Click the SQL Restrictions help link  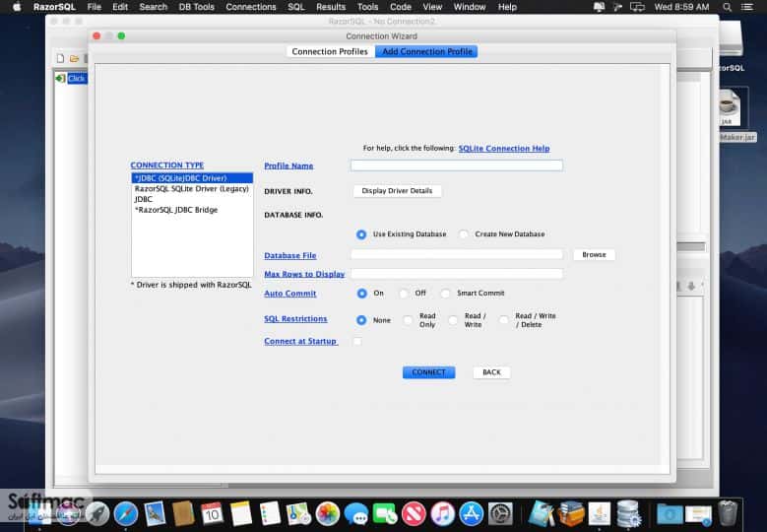point(295,318)
